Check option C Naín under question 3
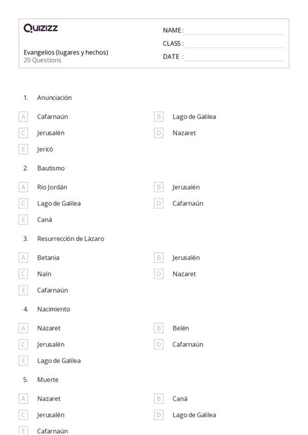The height and width of the screenshot is (435, 308). click(x=23, y=274)
